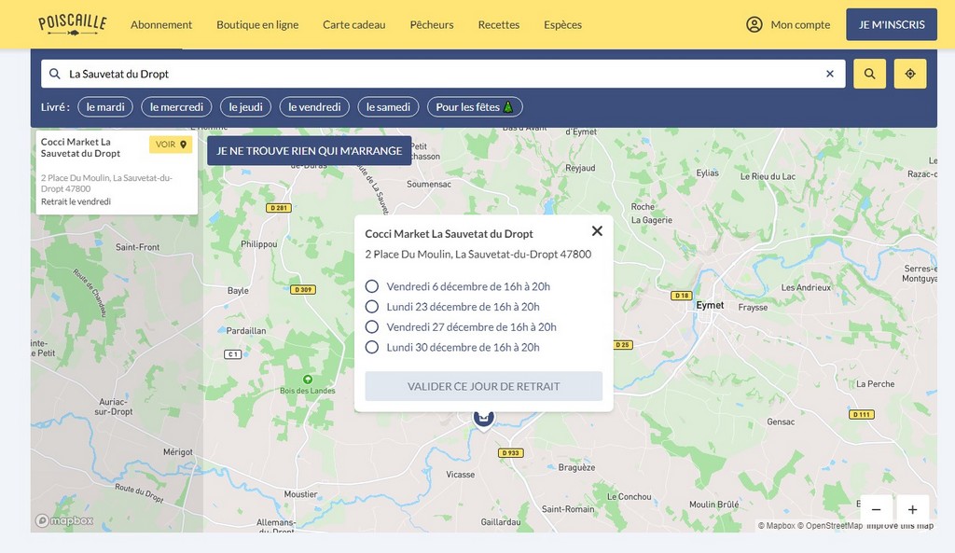Screen dimensions: 955x553
Task: Clear the search field with the X icon
Action: coord(830,74)
